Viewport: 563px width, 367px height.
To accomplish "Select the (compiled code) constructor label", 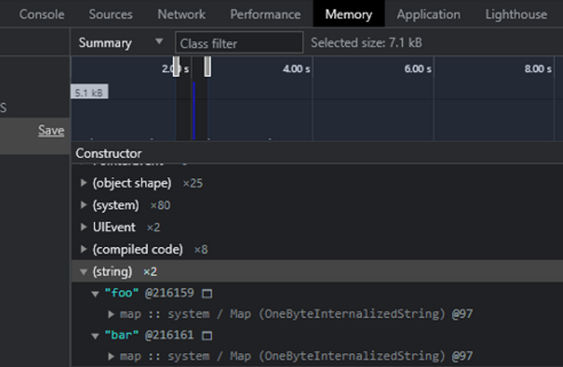I will click(138, 249).
